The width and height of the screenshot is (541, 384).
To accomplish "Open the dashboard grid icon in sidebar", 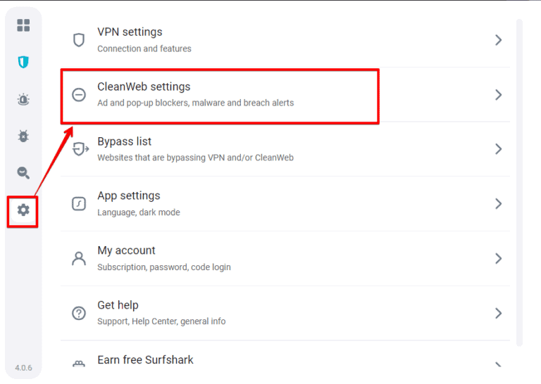I will [23, 26].
